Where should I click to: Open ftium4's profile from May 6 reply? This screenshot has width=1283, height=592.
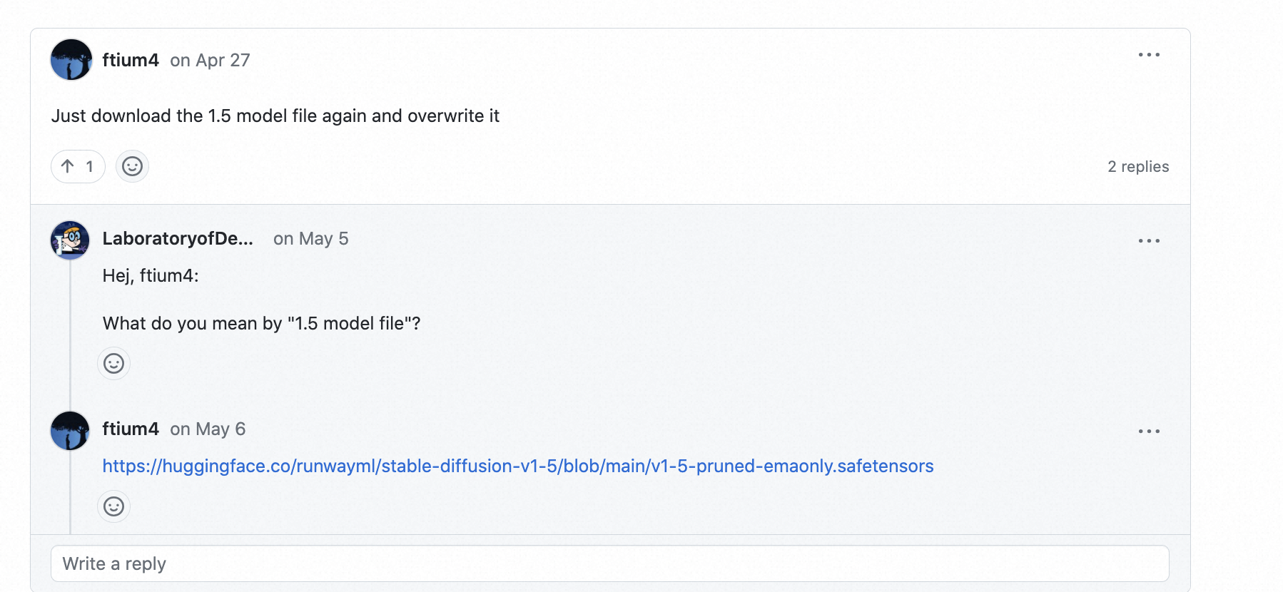(x=131, y=429)
